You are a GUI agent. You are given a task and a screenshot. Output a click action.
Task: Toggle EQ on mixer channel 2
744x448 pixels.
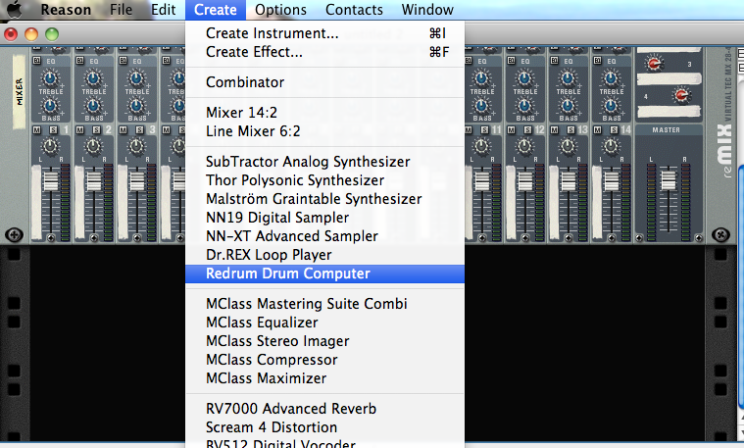[x=79, y=60]
